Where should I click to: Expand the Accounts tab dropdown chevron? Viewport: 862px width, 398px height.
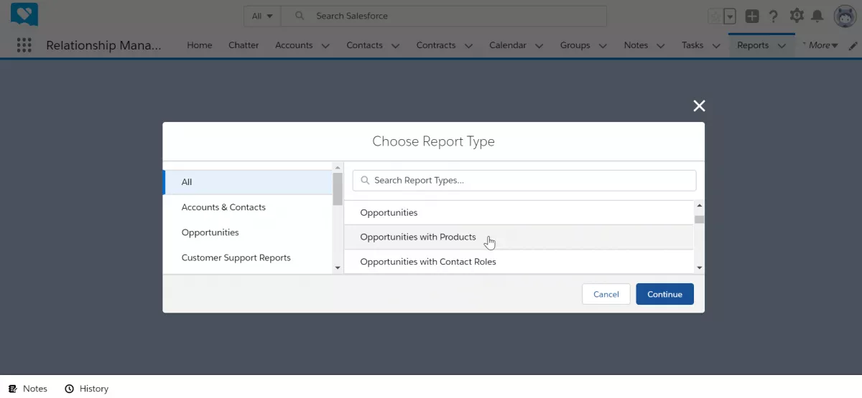[x=325, y=46]
